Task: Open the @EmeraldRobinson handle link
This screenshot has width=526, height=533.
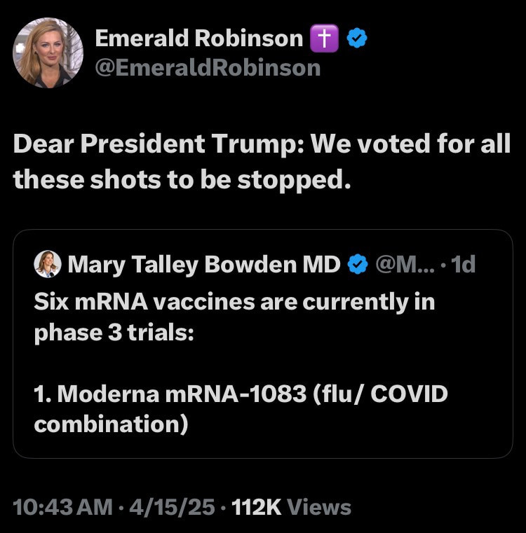Action: (207, 67)
